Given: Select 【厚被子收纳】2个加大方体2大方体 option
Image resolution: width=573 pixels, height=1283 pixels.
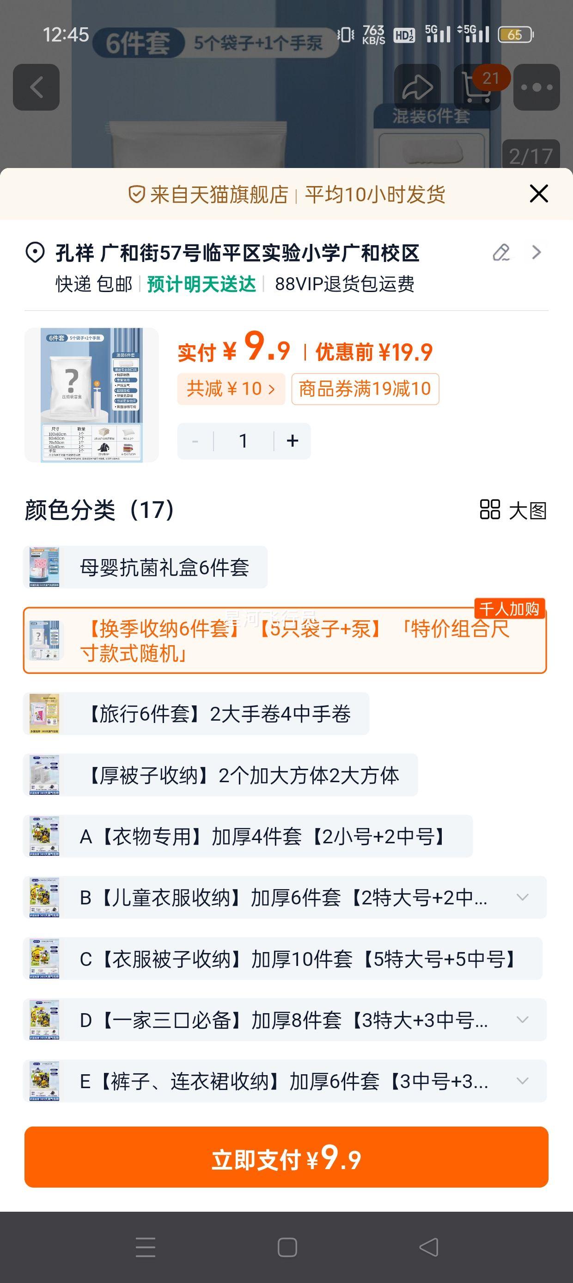Looking at the screenshot, I should pos(220,775).
